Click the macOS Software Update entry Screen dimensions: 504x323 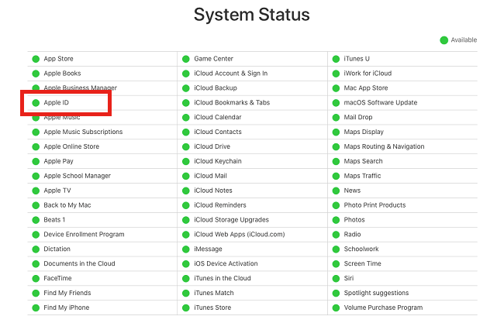pyautogui.click(x=380, y=102)
